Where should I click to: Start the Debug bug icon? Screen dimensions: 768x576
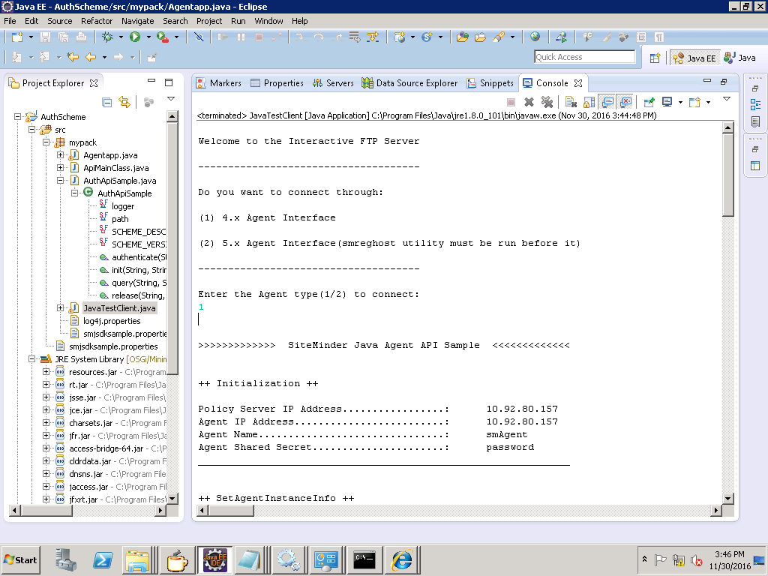click(x=107, y=37)
